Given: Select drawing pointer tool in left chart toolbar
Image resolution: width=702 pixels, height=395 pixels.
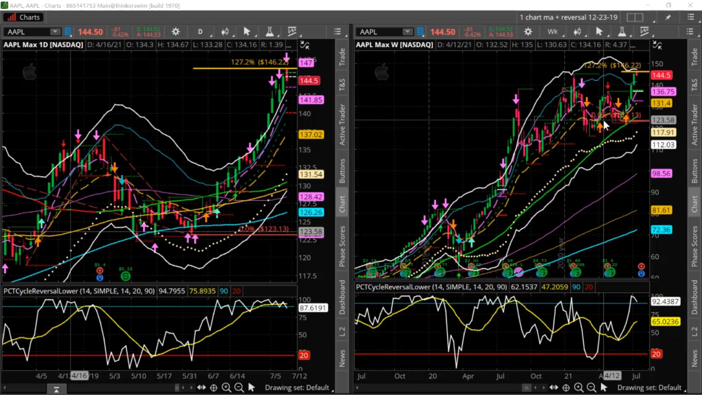Looking at the screenshot, I should point(247,32).
